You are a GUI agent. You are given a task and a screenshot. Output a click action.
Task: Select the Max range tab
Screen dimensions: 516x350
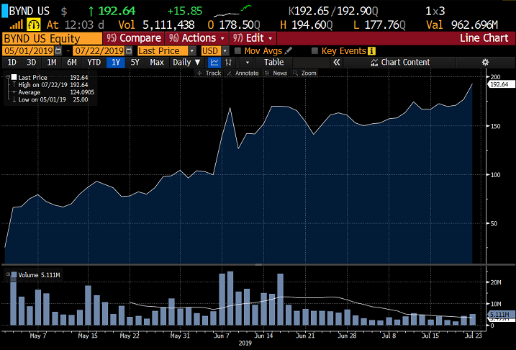[x=157, y=62]
